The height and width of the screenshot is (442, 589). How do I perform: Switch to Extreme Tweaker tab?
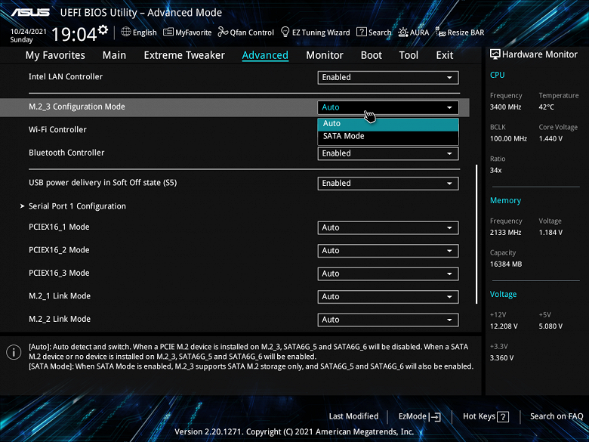point(184,55)
